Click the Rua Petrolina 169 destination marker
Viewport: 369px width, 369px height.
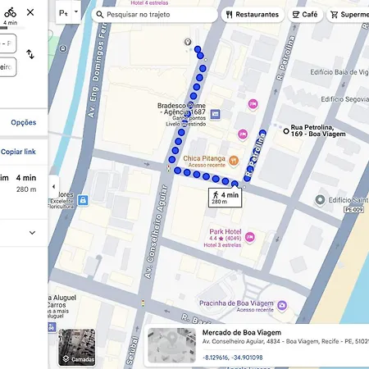[286, 131]
